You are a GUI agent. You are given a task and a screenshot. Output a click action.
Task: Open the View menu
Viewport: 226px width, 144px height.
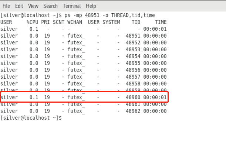[x=33, y=6]
